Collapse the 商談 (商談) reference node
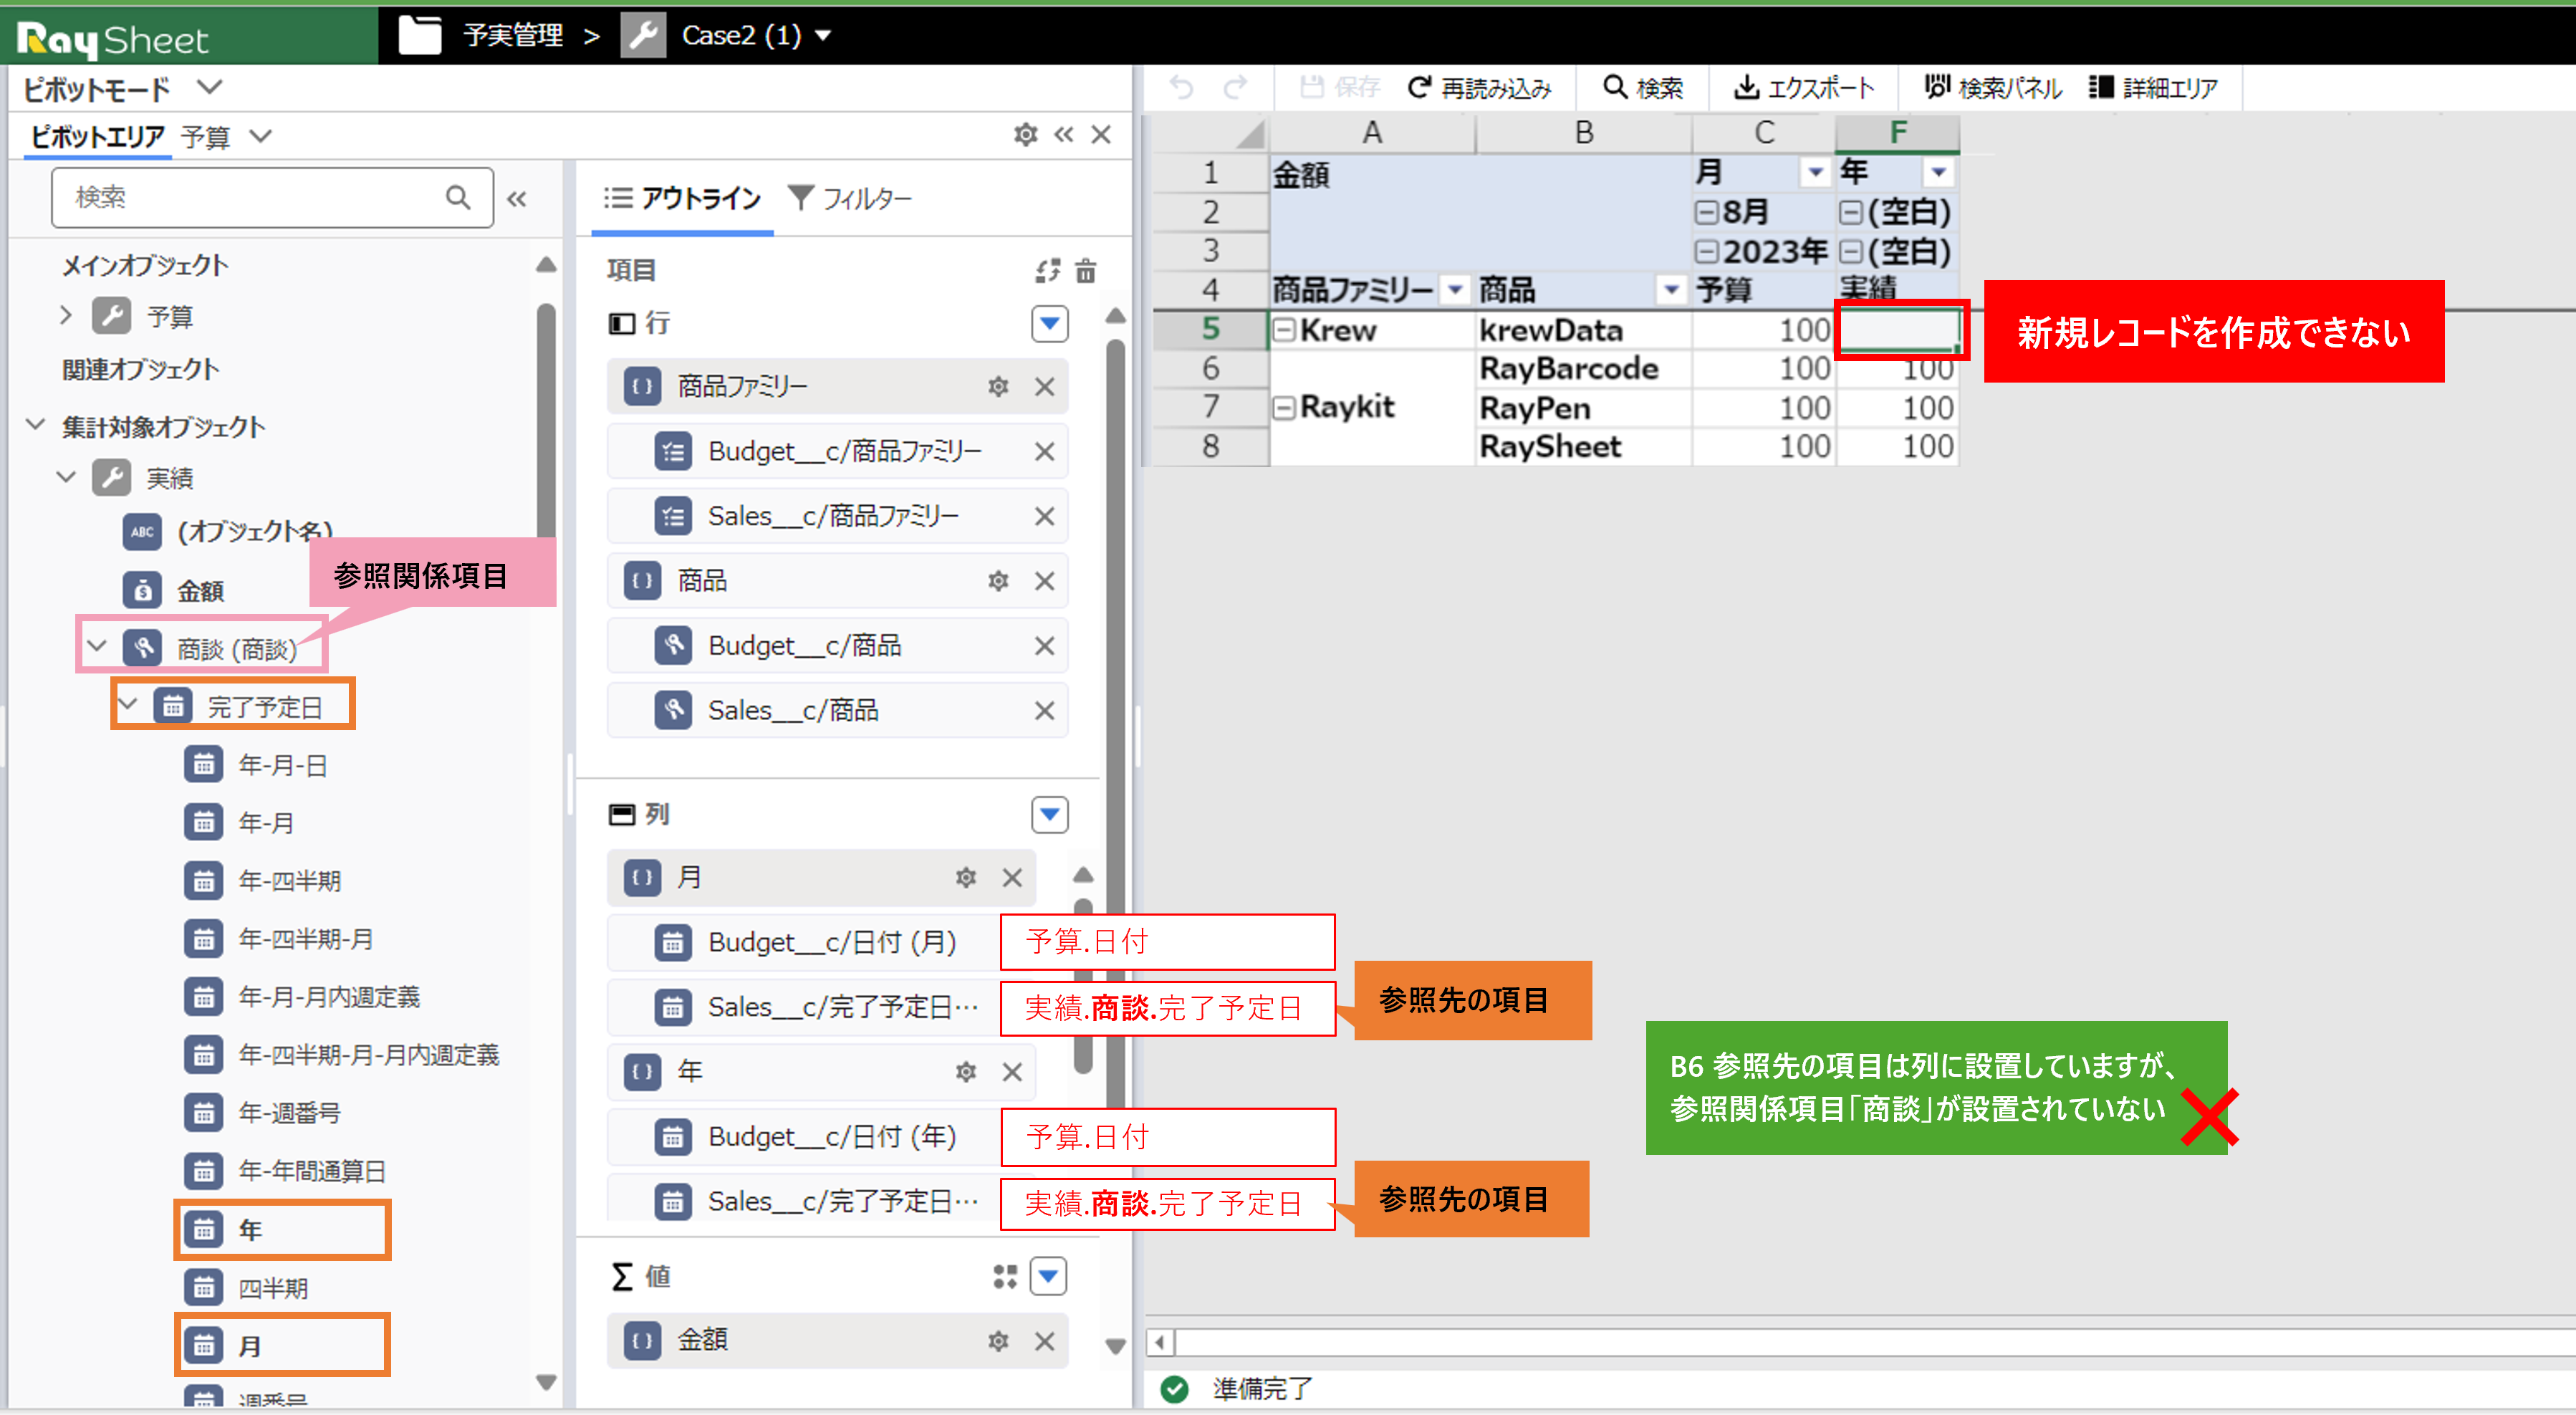Image resolution: width=2576 pixels, height=1415 pixels. [x=96, y=646]
